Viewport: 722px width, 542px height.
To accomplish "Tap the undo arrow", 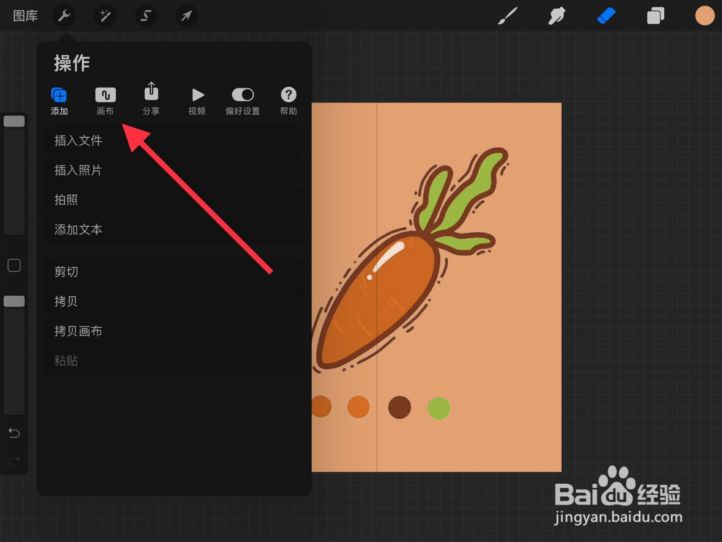I will click(14, 433).
